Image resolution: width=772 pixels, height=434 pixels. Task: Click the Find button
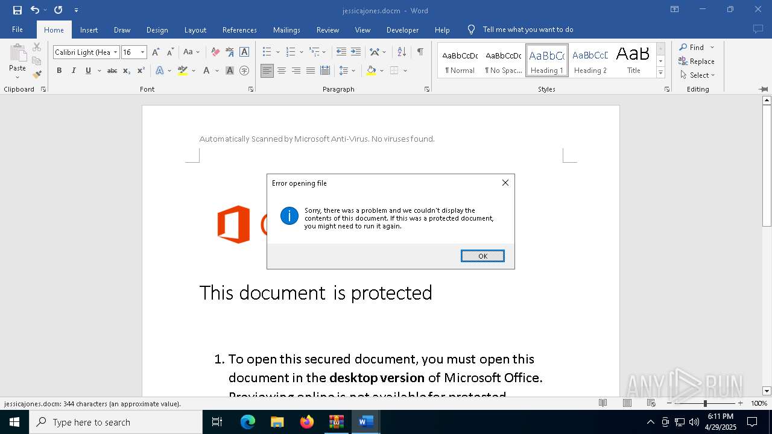[x=691, y=47]
